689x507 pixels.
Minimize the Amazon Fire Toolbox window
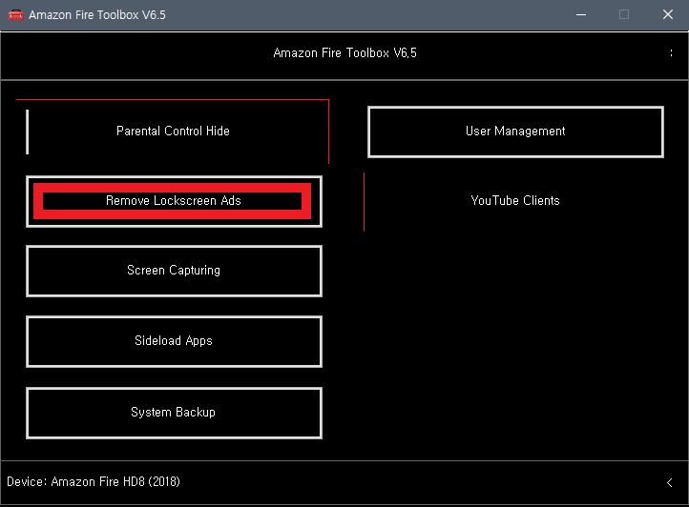581,14
